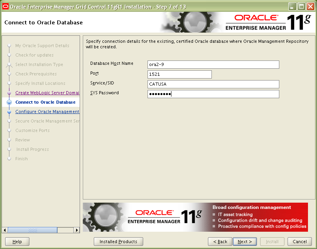The height and width of the screenshot is (249, 317).
Task: Select the Connect to Oracle Database step
Action: [45, 102]
